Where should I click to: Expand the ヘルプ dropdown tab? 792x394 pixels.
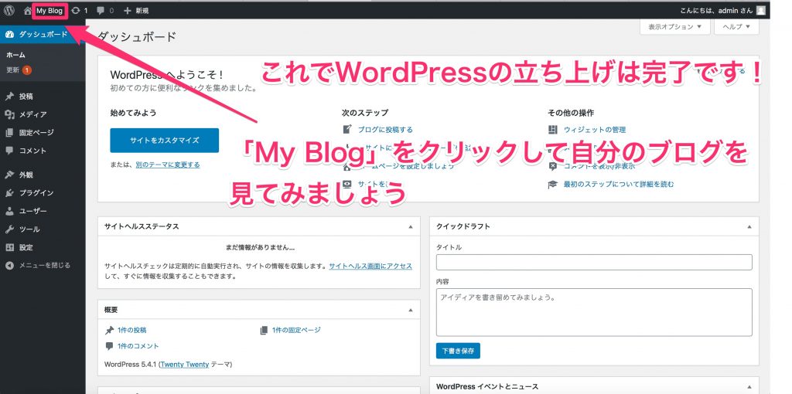pos(736,26)
